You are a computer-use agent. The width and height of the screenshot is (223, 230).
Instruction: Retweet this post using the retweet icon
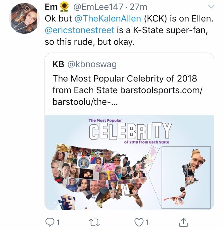pyautogui.click(x=95, y=222)
